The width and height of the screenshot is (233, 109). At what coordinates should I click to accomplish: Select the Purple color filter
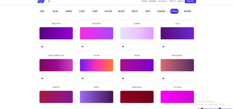pos(174,11)
